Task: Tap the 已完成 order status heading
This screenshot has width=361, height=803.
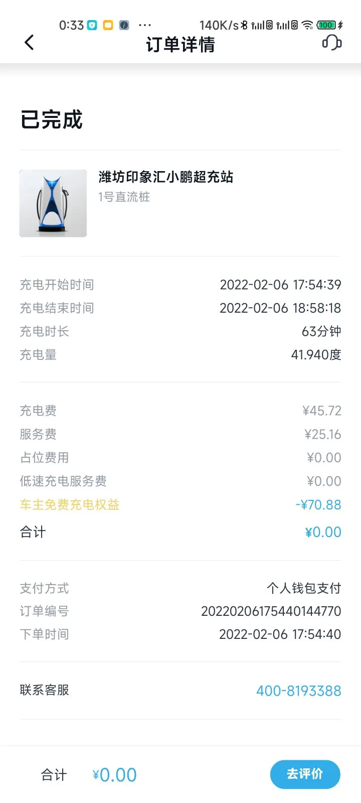Action: tap(52, 120)
